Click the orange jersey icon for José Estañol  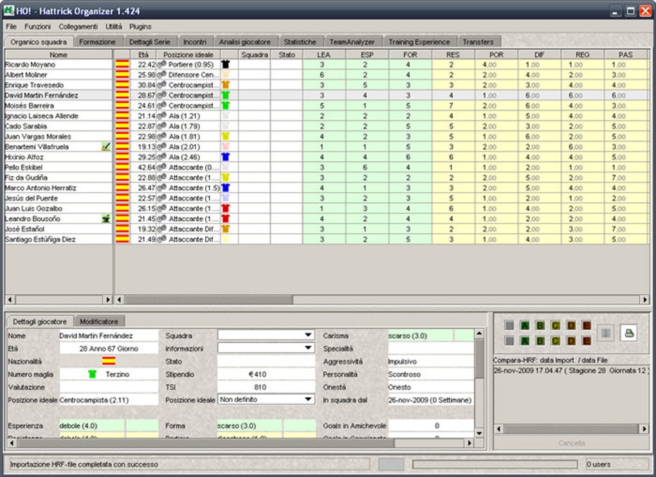pyautogui.click(x=226, y=229)
